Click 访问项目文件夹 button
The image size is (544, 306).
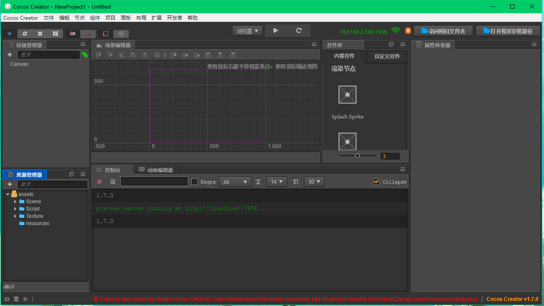pyautogui.click(x=443, y=31)
